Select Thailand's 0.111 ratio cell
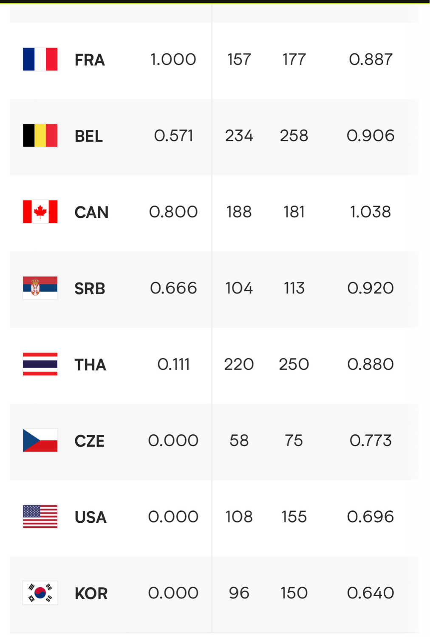 pyautogui.click(x=173, y=364)
